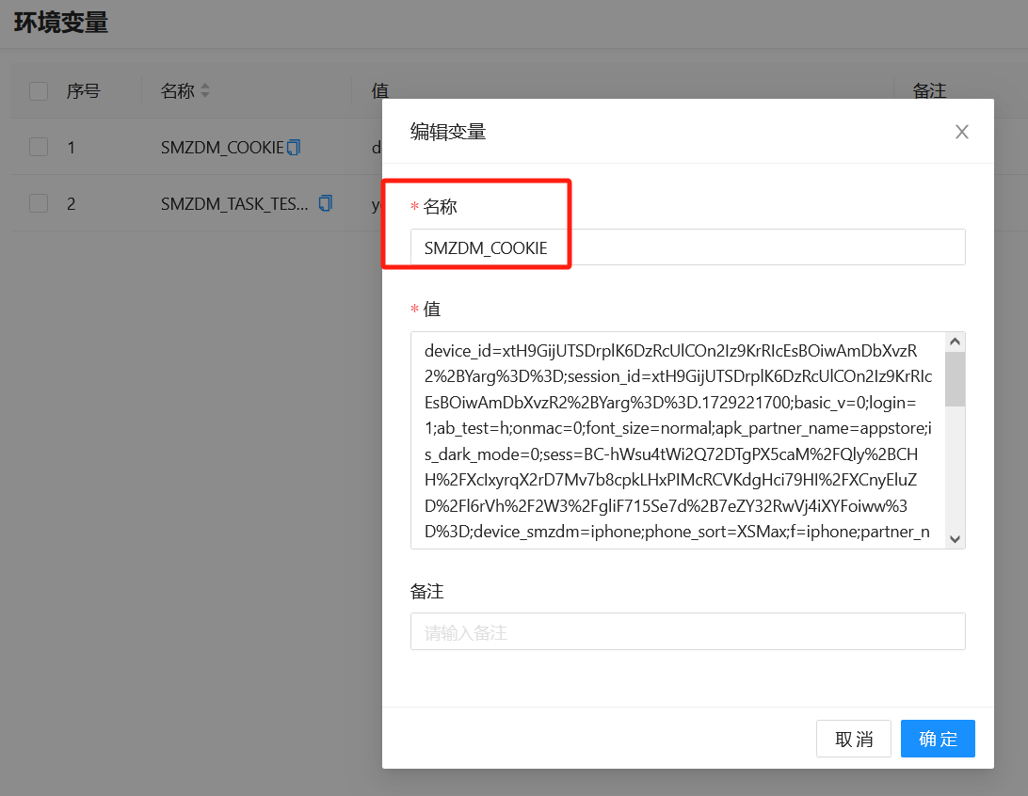This screenshot has width=1028, height=796.
Task: Click the 名称 input containing SMZDM_COOKIE
Action: (688, 247)
